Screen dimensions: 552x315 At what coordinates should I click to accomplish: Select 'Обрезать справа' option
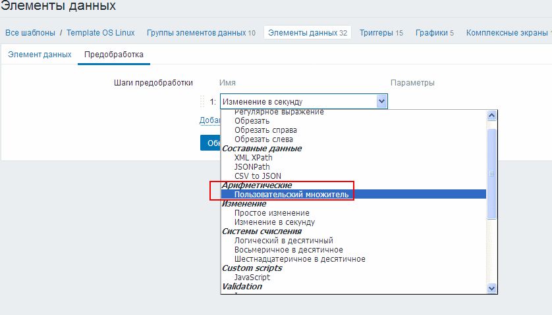coord(265,130)
